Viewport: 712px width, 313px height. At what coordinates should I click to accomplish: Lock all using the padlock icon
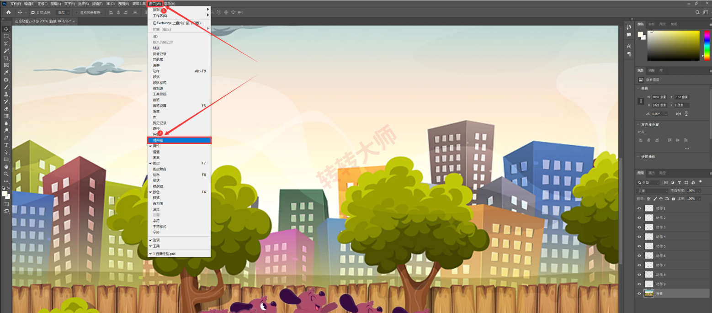674,199
